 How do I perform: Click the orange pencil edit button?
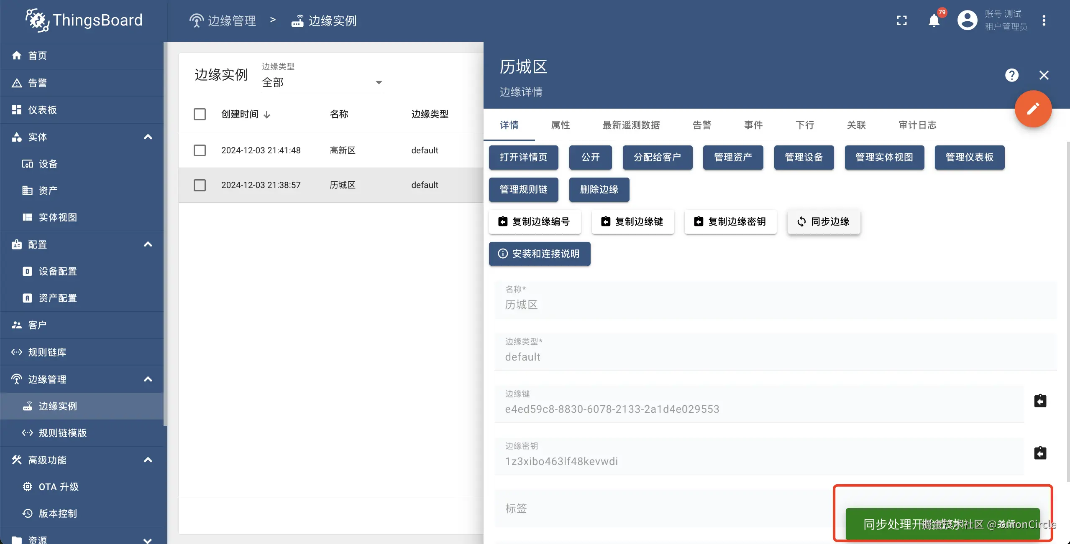coord(1033,109)
